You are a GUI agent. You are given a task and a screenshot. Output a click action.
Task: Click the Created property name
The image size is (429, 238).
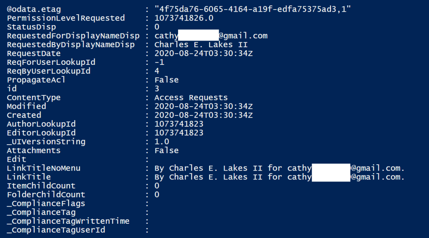(x=24, y=115)
